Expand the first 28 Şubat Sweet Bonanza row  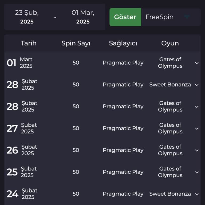pyautogui.click(x=197, y=85)
